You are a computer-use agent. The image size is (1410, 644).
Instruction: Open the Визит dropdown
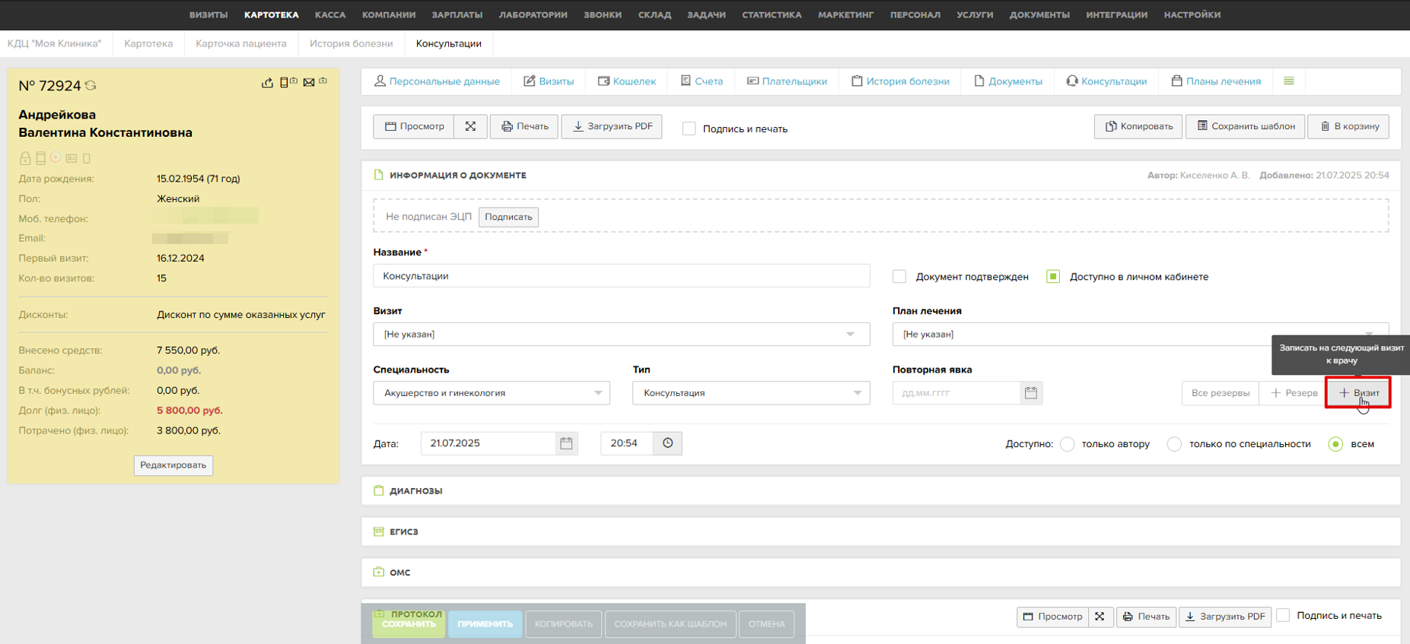(x=622, y=335)
